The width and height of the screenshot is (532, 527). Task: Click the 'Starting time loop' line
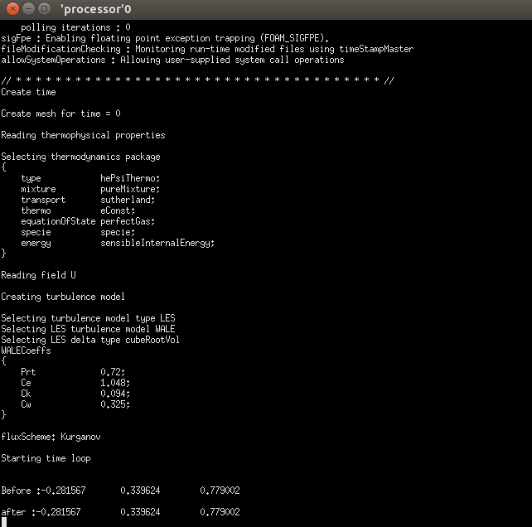coord(46,458)
